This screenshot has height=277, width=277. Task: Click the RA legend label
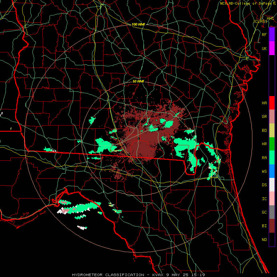264,158
